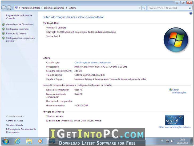Launch Internet Explorer from taskbar
The width and height of the screenshot is (194, 146).
click(x=18, y=141)
